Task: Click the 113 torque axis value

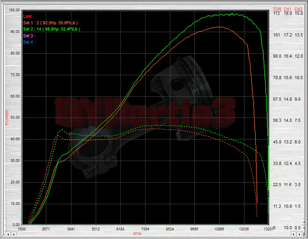Action: [276, 13]
